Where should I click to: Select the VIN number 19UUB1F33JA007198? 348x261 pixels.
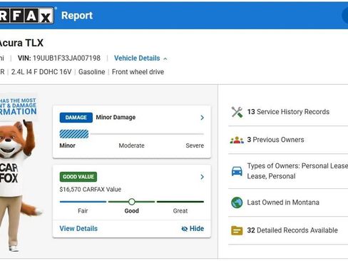click(x=66, y=58)
